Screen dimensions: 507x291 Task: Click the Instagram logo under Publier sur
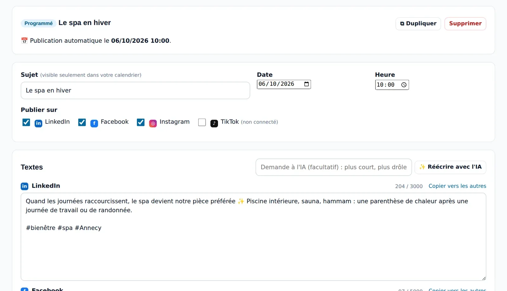(x=153, y=123)
